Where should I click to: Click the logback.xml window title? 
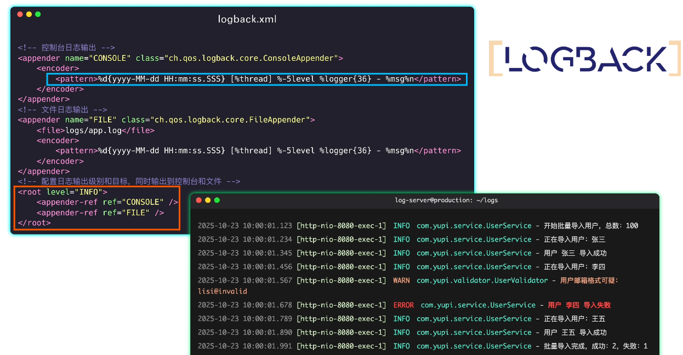click(247, 19)
